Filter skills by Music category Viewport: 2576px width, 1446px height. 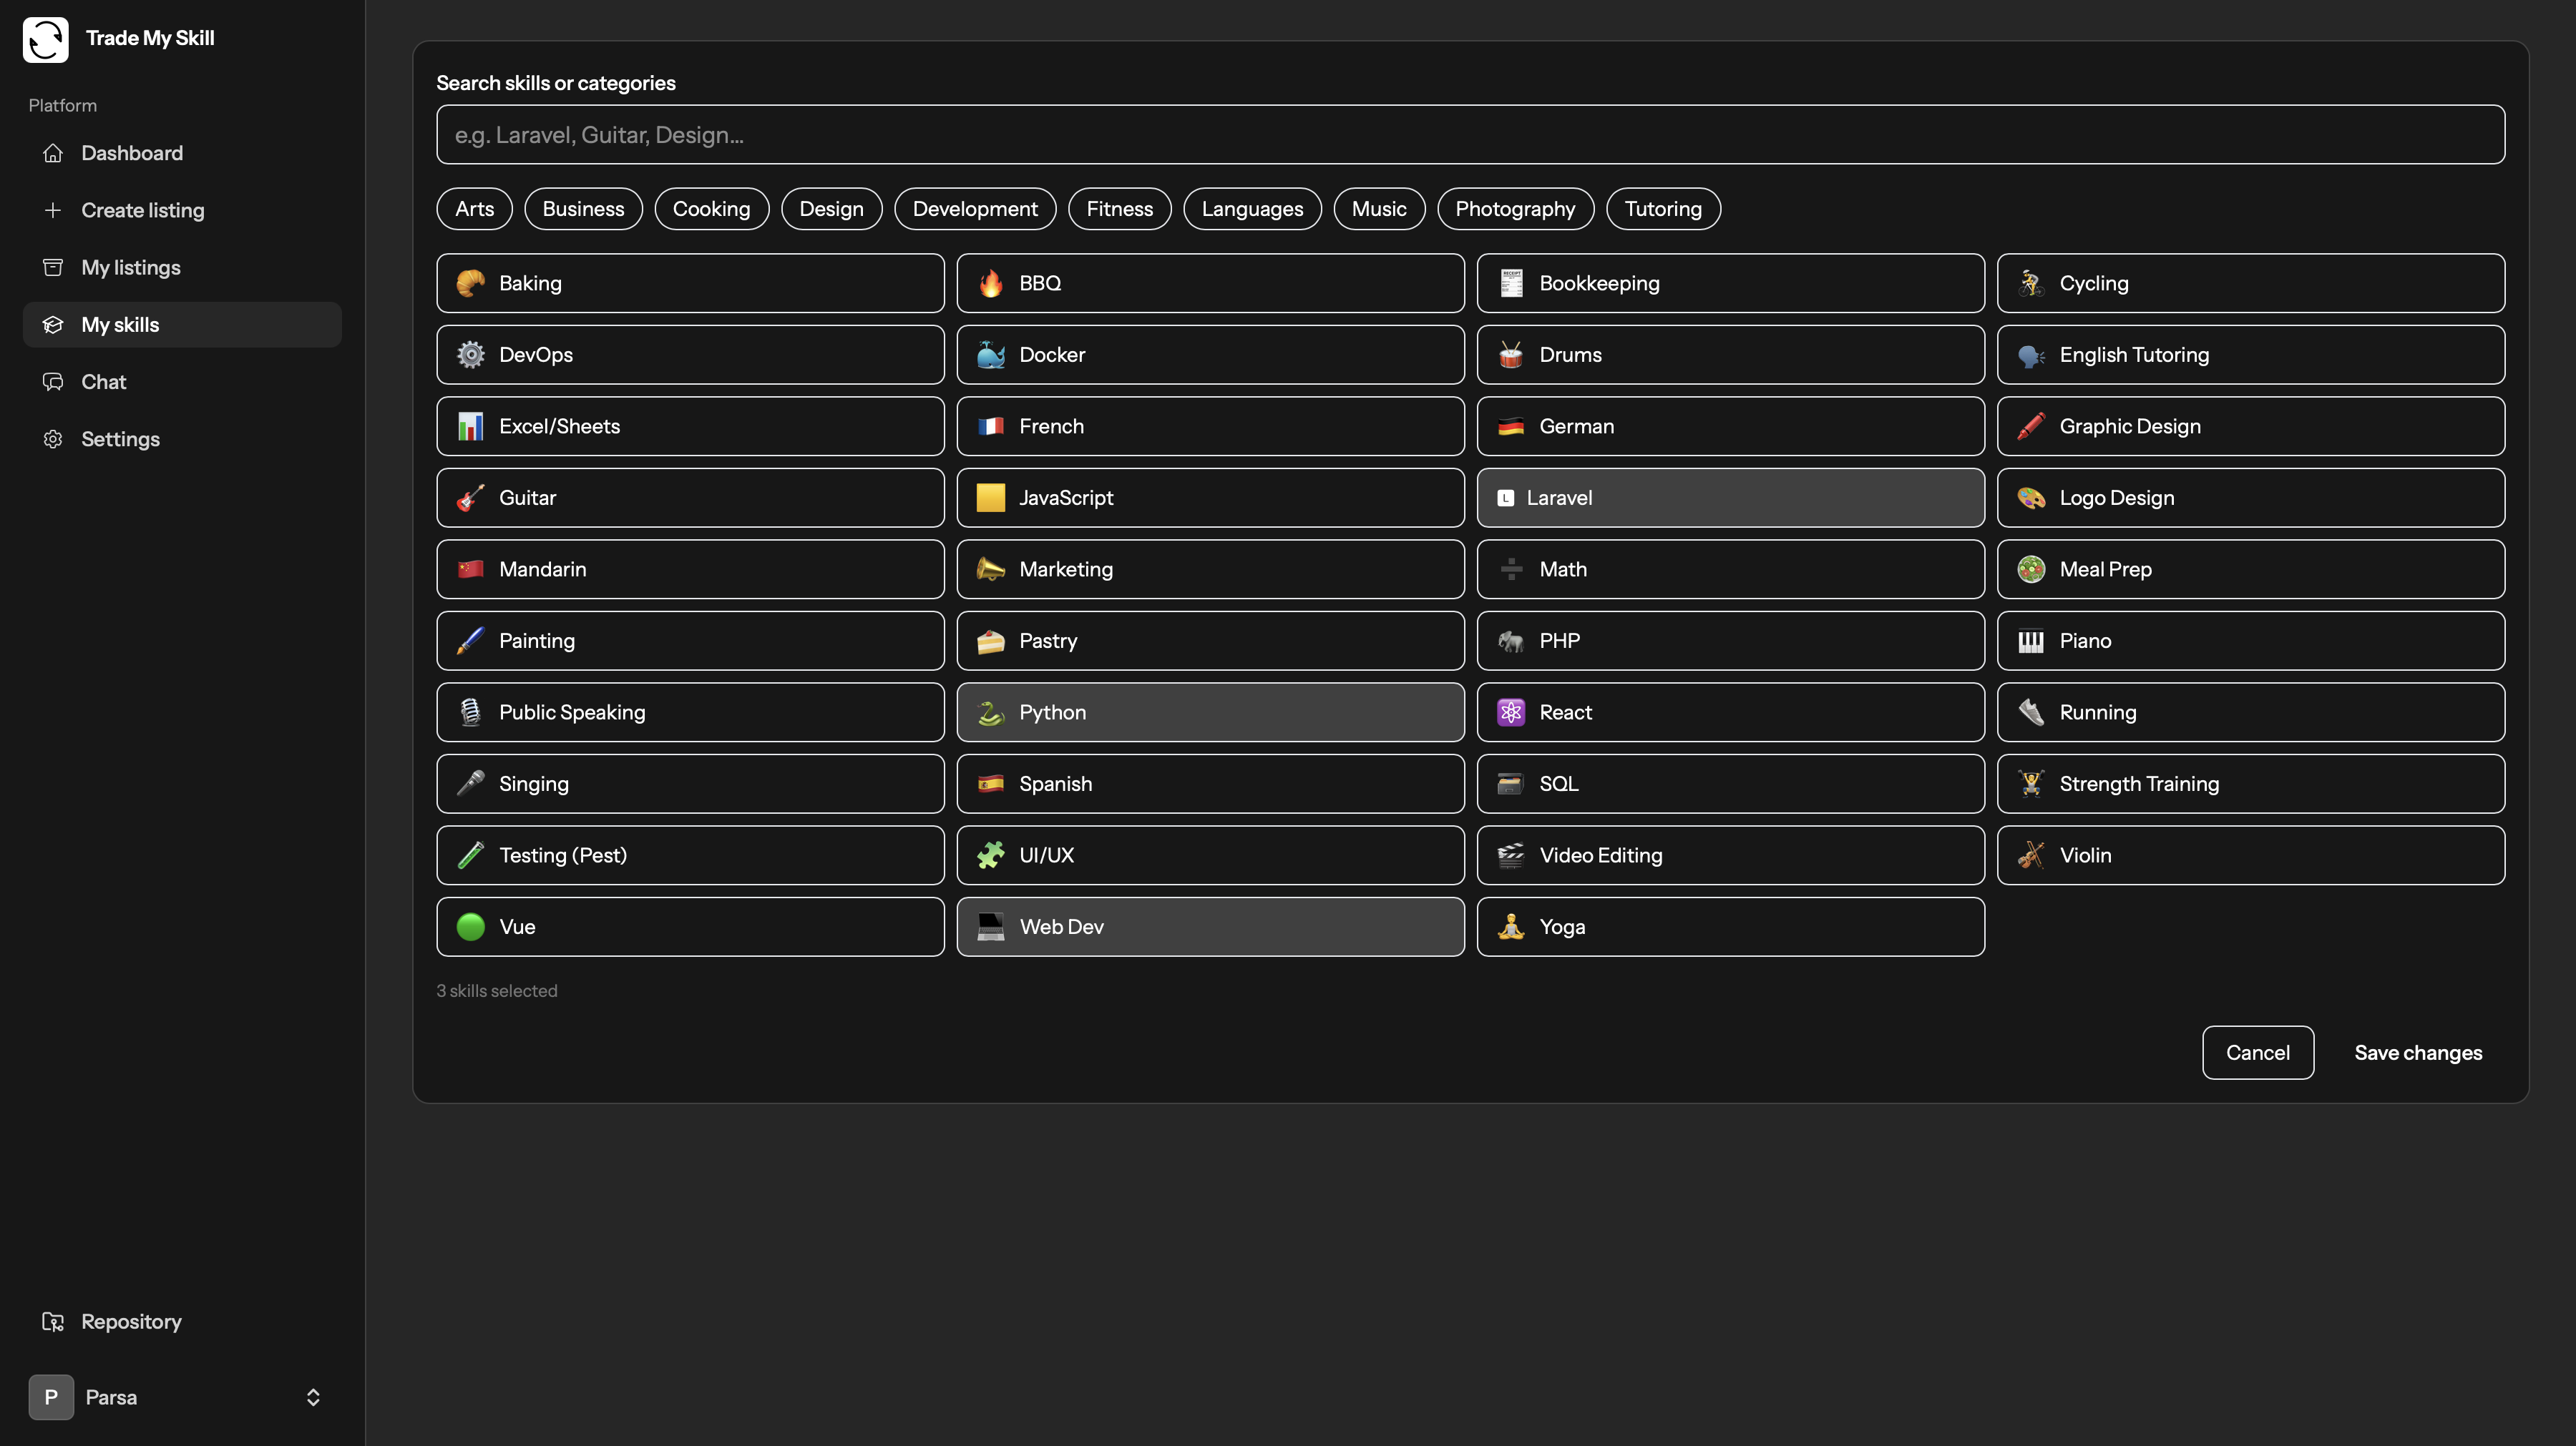[1378, 209]
